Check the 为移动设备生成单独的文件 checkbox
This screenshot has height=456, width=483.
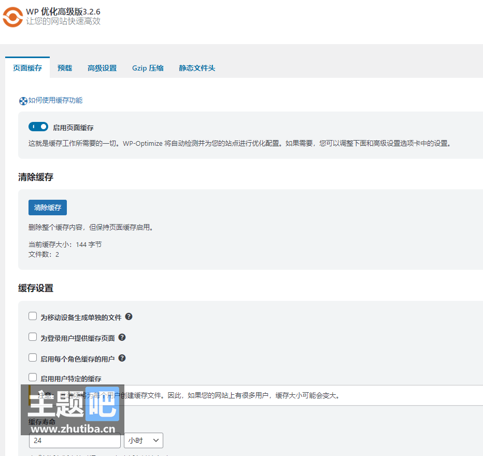[x=33, y=316]
